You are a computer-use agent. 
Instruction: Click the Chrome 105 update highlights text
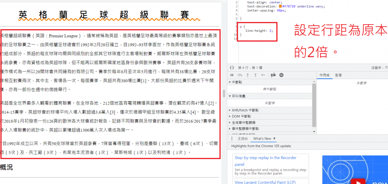tap(261, 146)
